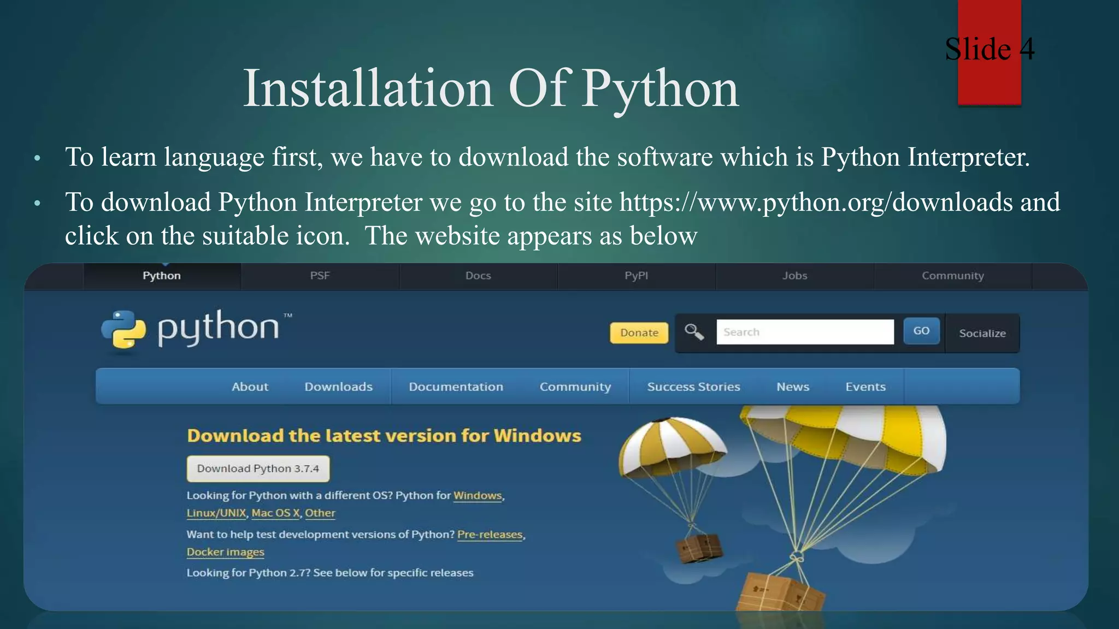Open the Documentation menu item
Image resolution: width=1119 pixels, height=629 pixels.
click(x=456, y=387)
